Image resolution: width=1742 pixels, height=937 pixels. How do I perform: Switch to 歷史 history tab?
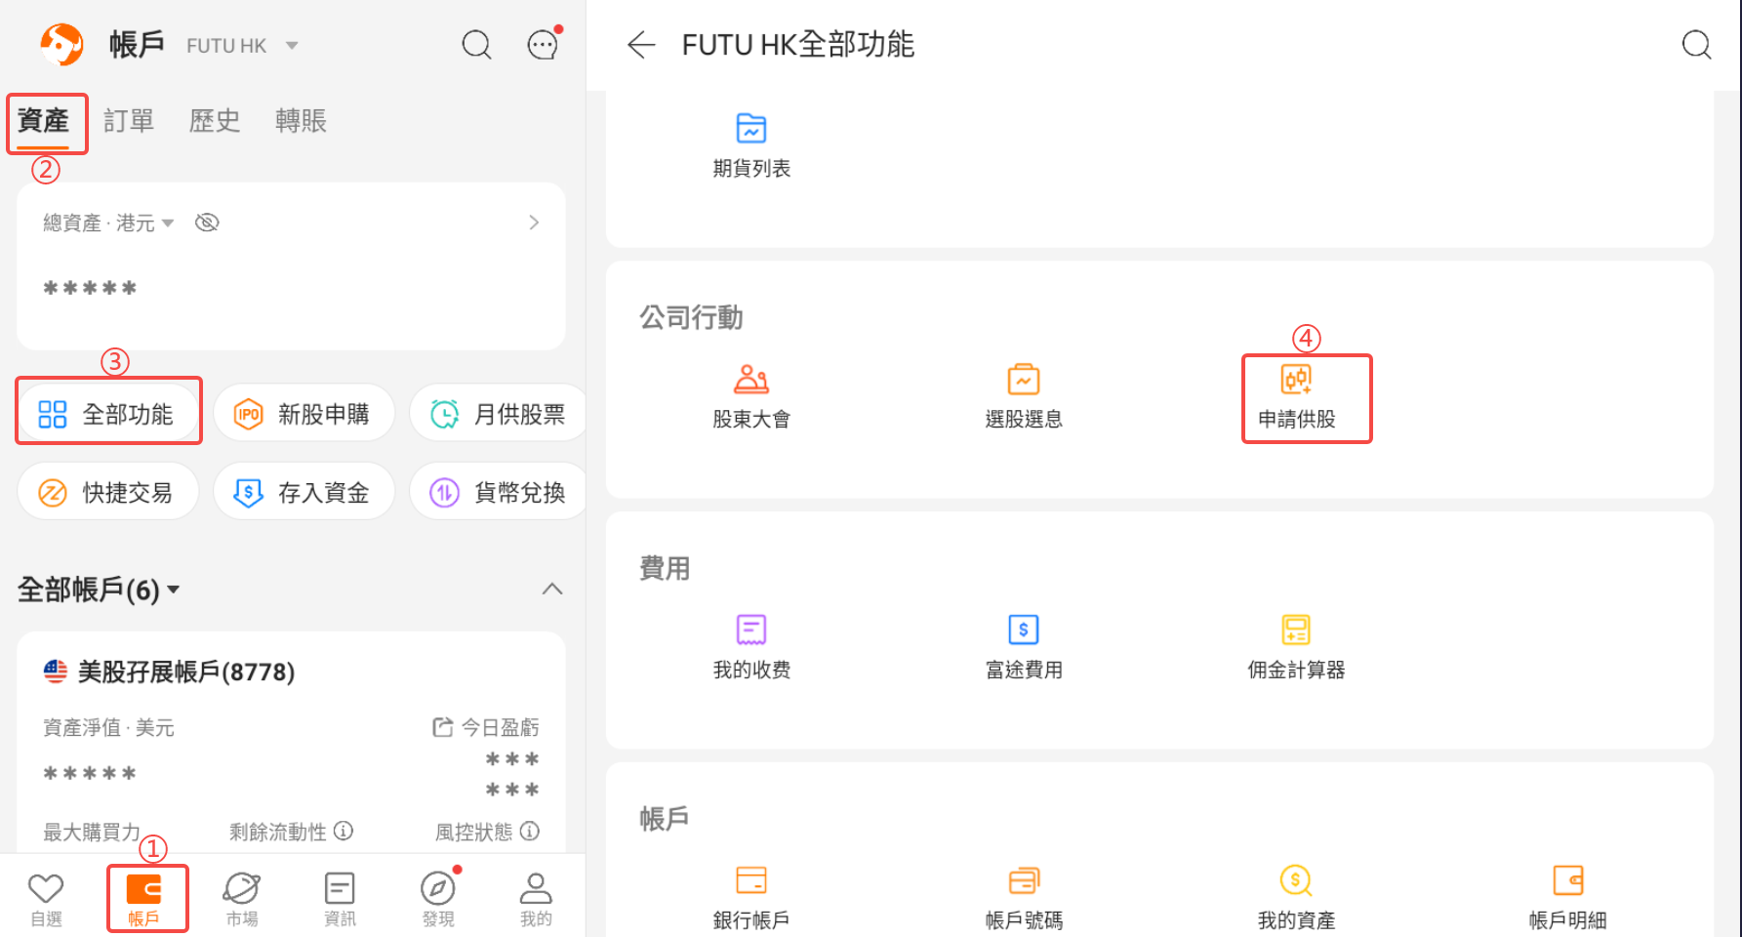(x=215, y=121)
